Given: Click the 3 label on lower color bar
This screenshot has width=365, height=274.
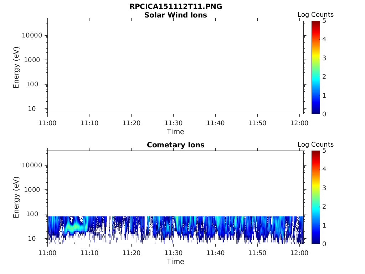Looking at the screenshot, I should click(324, 188).
